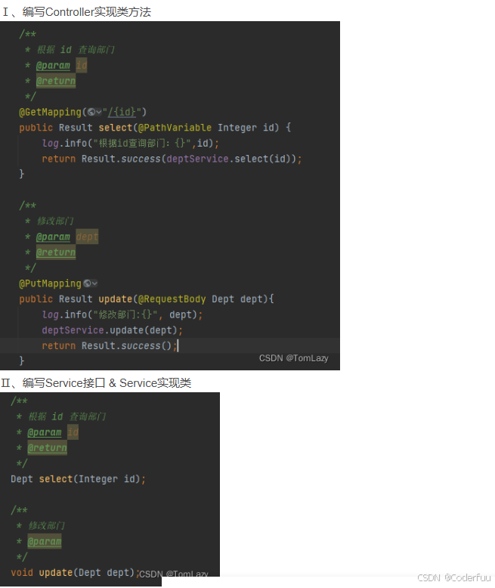
Task: Click "deptService" in the return Result.success line
Action: 198,159
